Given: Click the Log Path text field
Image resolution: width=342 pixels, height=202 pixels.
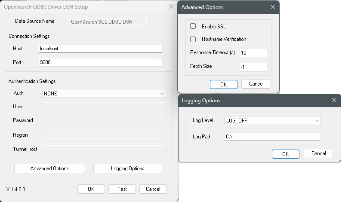Looking at the screenshot, I should (273, 137).
